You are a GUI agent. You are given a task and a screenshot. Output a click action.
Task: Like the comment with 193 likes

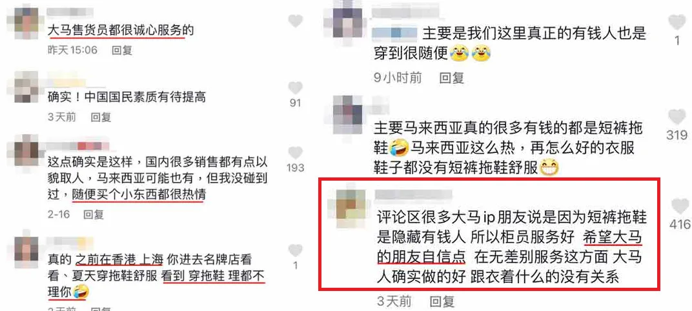[295, 153]
